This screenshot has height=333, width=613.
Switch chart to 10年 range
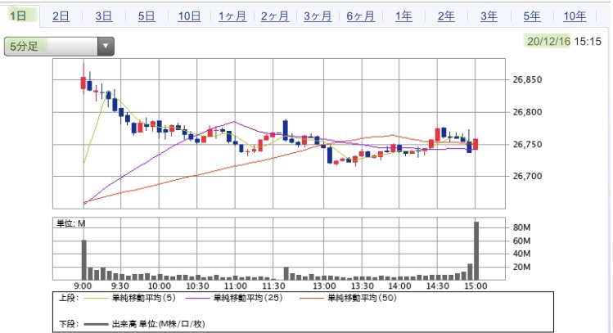[x=575, y=16]
